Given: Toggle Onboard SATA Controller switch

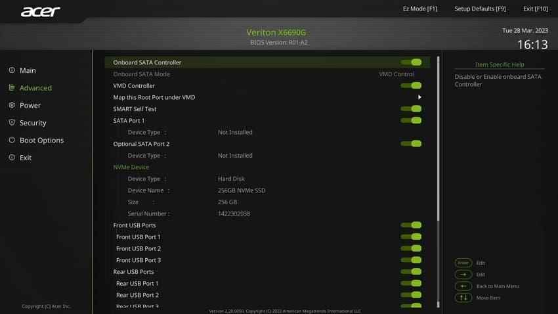Looking at the screenshot, I should click(x=411, y=62).
